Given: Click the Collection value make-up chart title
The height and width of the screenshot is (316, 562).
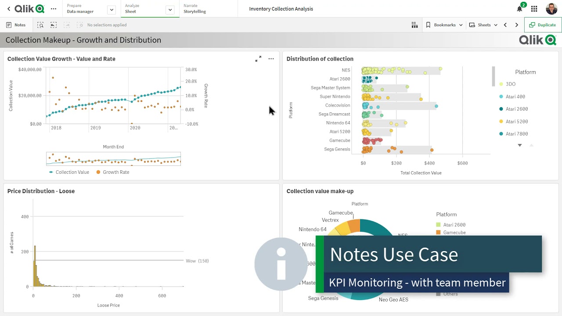Looking at the screenshot, I should click(320, 191).
